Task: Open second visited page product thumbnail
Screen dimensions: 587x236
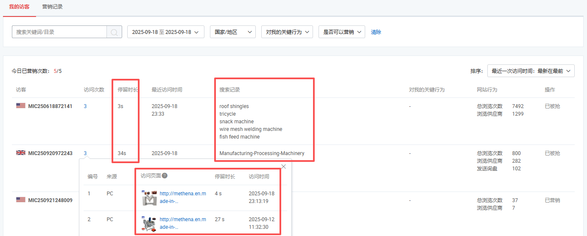Action: point(149,223)
